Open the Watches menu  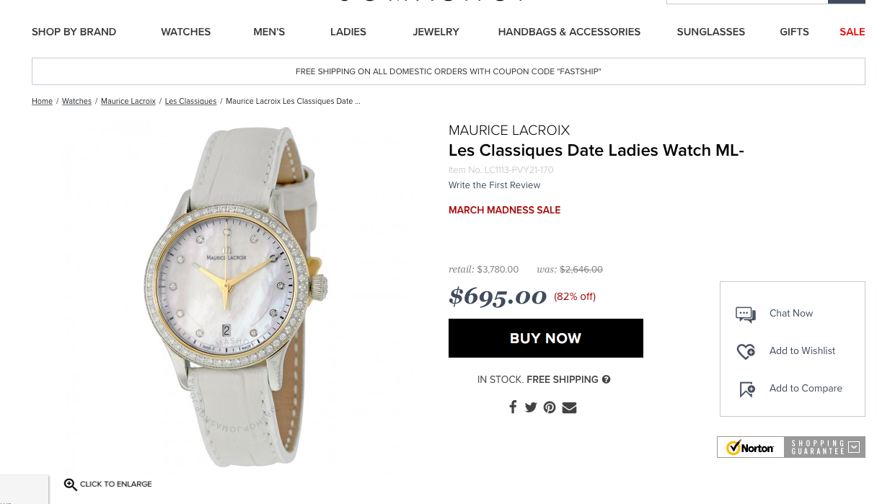185,32
